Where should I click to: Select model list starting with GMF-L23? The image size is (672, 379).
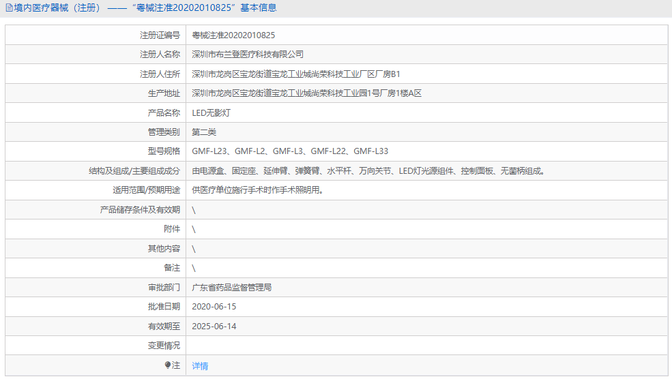point(290,151)
